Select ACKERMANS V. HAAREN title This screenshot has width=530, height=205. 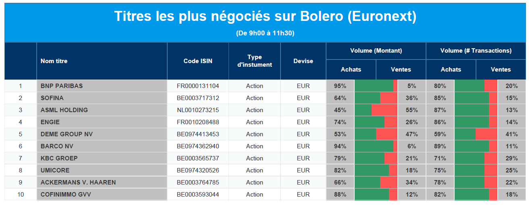tap(78, 182)
